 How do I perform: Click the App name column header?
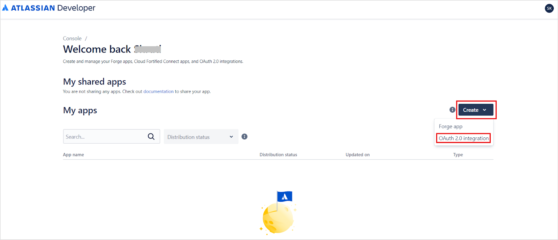pos(73,155)
